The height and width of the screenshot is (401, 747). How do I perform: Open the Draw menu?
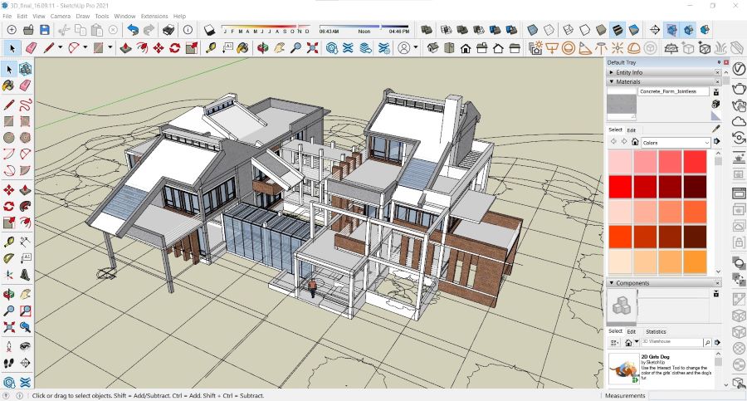pos(82,17)
